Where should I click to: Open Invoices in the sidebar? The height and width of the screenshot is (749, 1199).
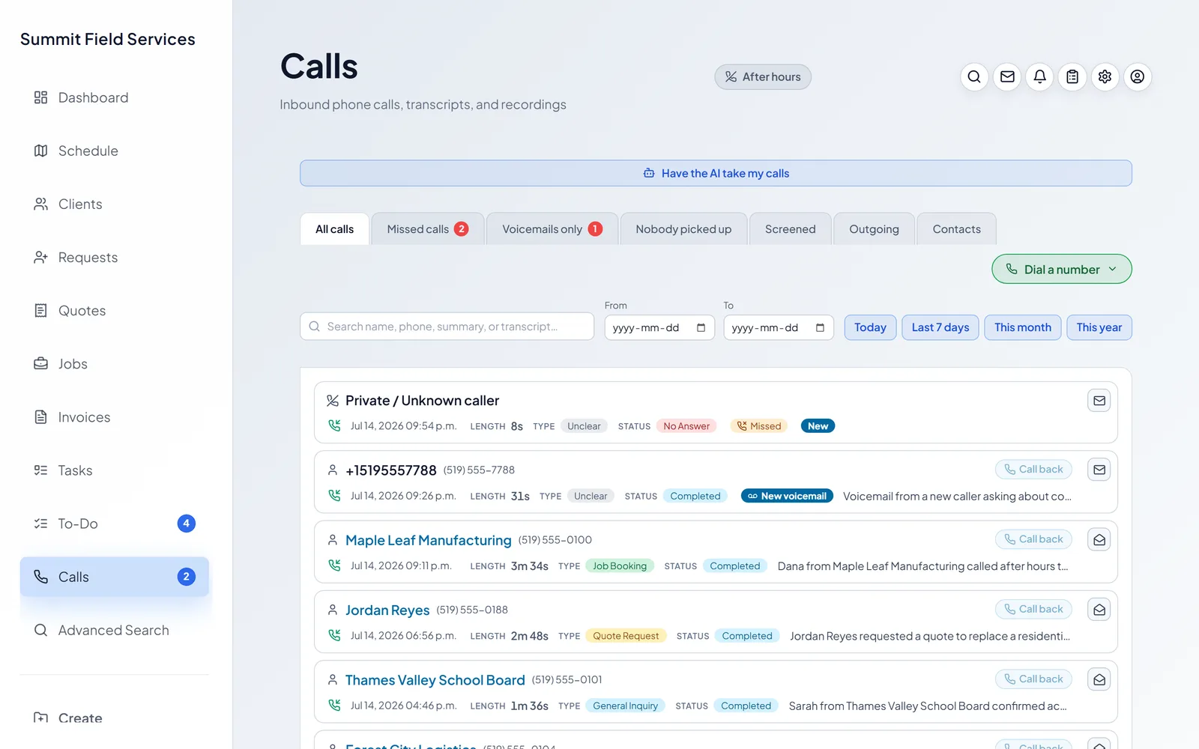tap(115, 416)
